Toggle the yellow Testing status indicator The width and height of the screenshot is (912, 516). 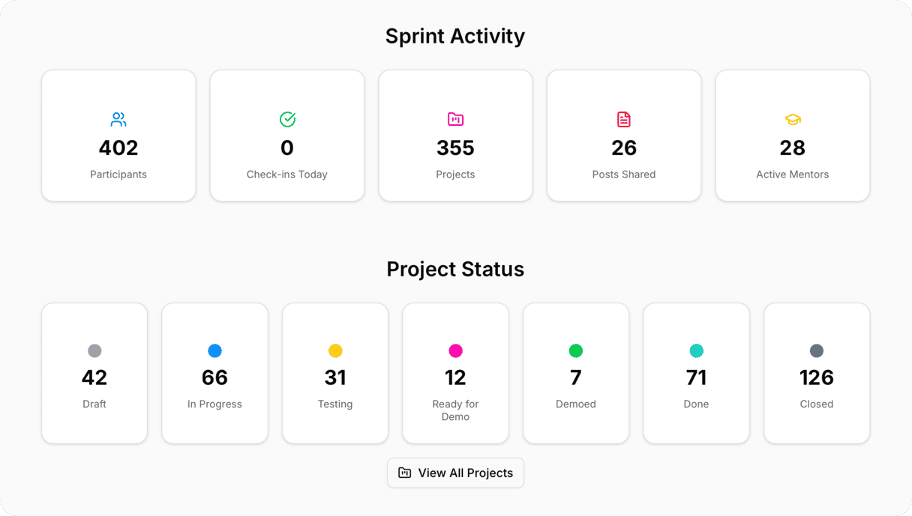coord(335,350)
